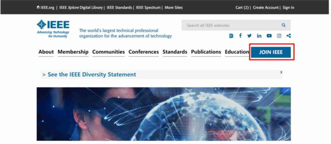This screenshot has width=331, height=144.
Task: Go to IEEE Xplore Digital Library
Action: tap(81, 8)
